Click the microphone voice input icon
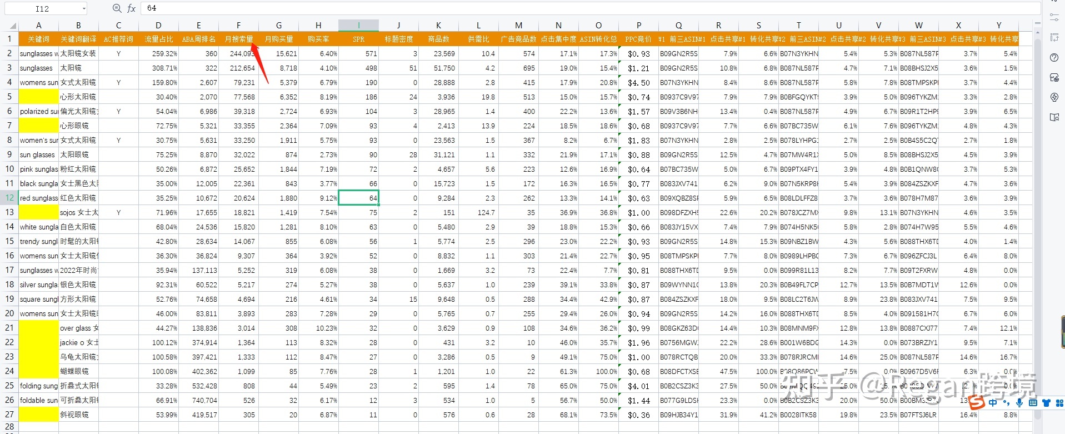 [x=1019, y=403]
